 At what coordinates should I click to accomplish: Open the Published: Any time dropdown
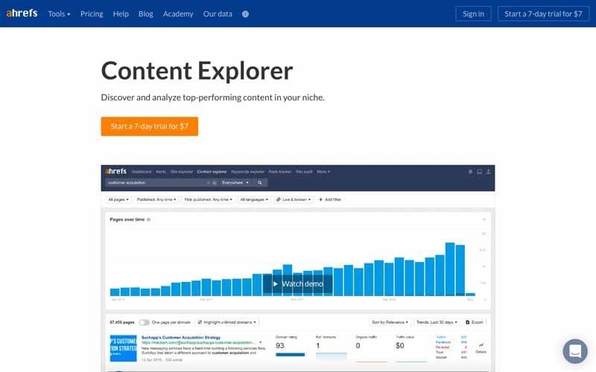(x=156, y=199)
